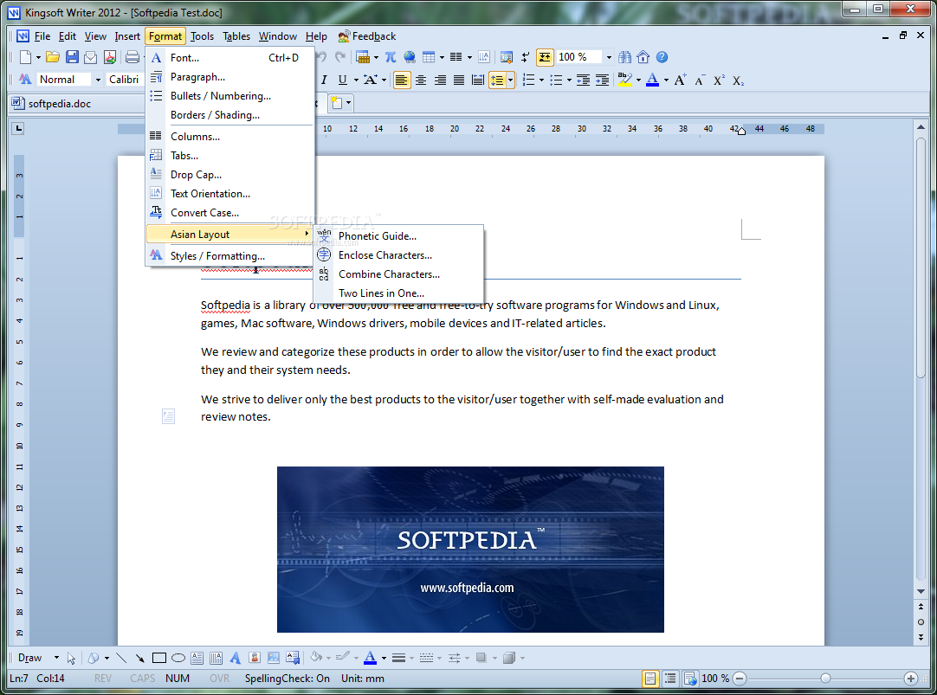Toggle subscript formatting
937x695 pixels.
[738, 80]
